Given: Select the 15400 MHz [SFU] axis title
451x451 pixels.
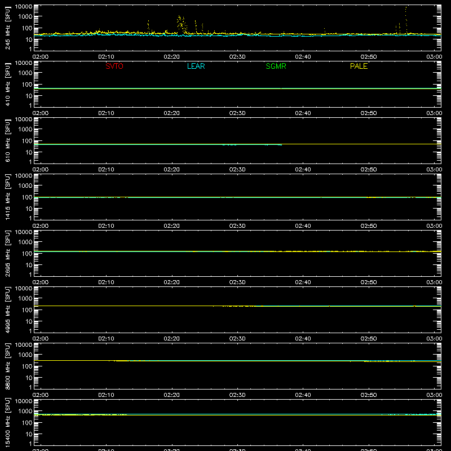Looking at the screenshot, I should (x=7, y=422).
